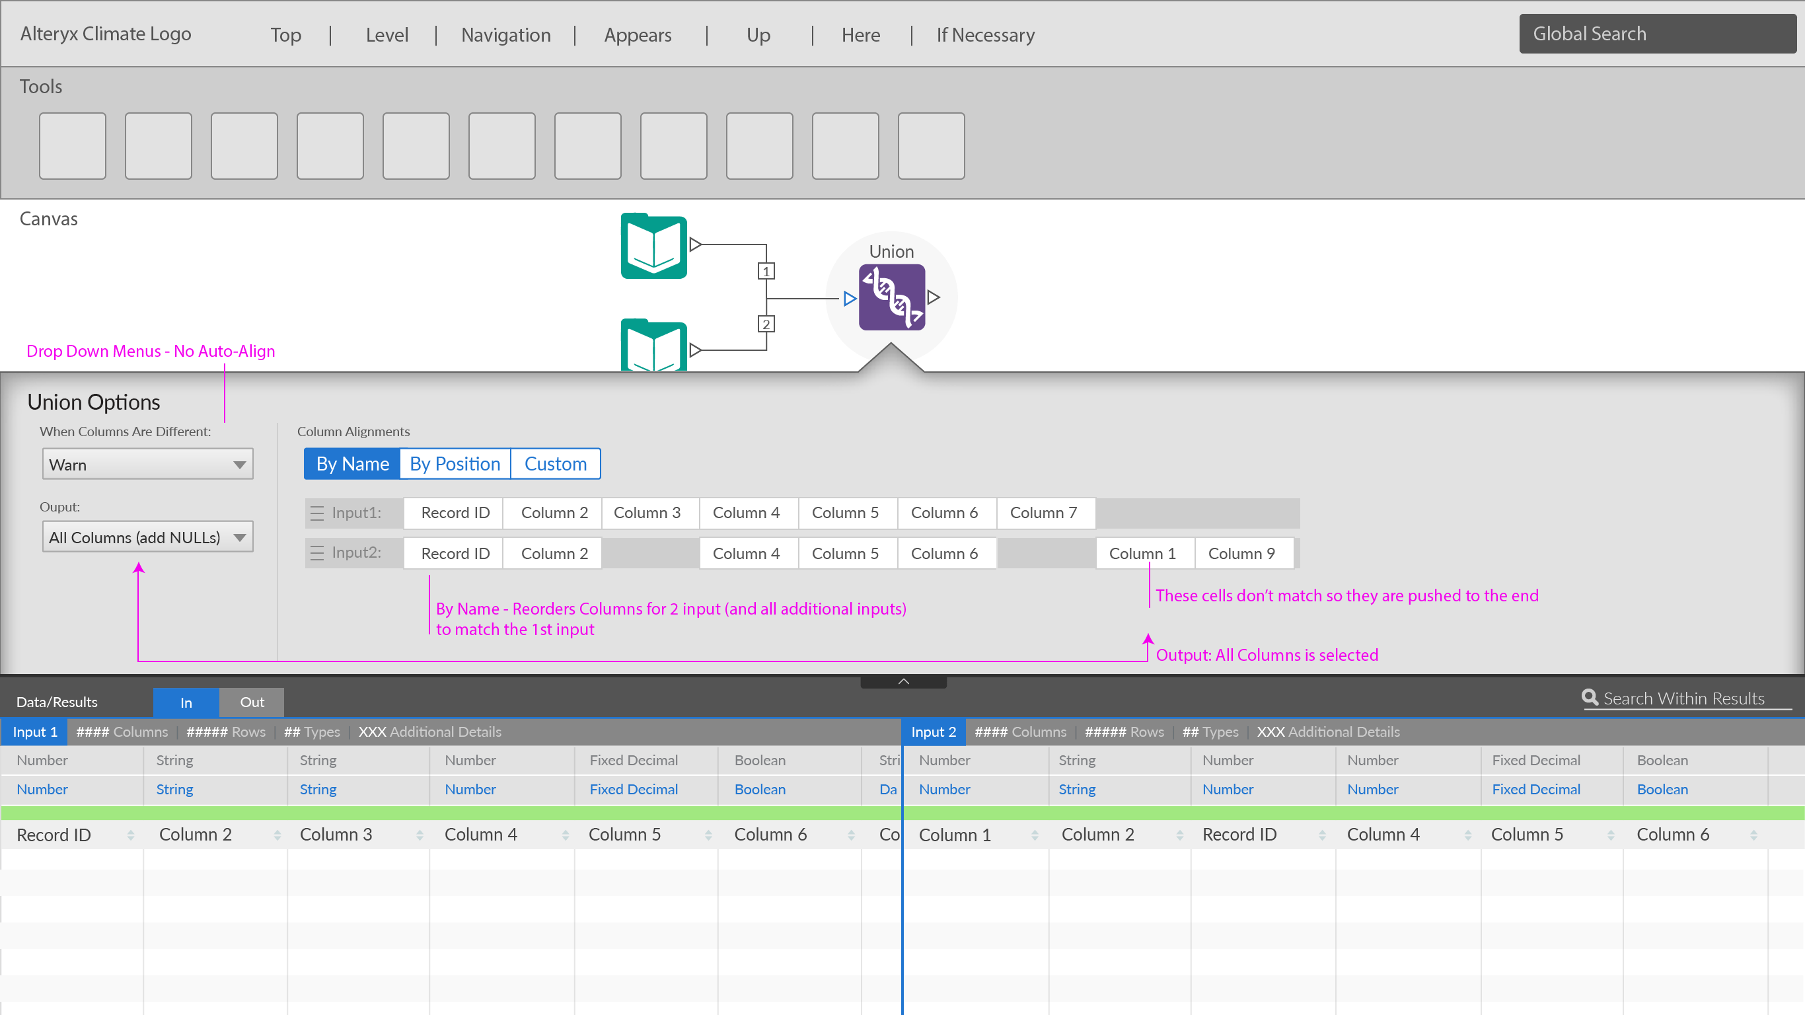Click the Global Search field
Viewport: 1805px width, 1015px height.
(x=1656, y=34)
